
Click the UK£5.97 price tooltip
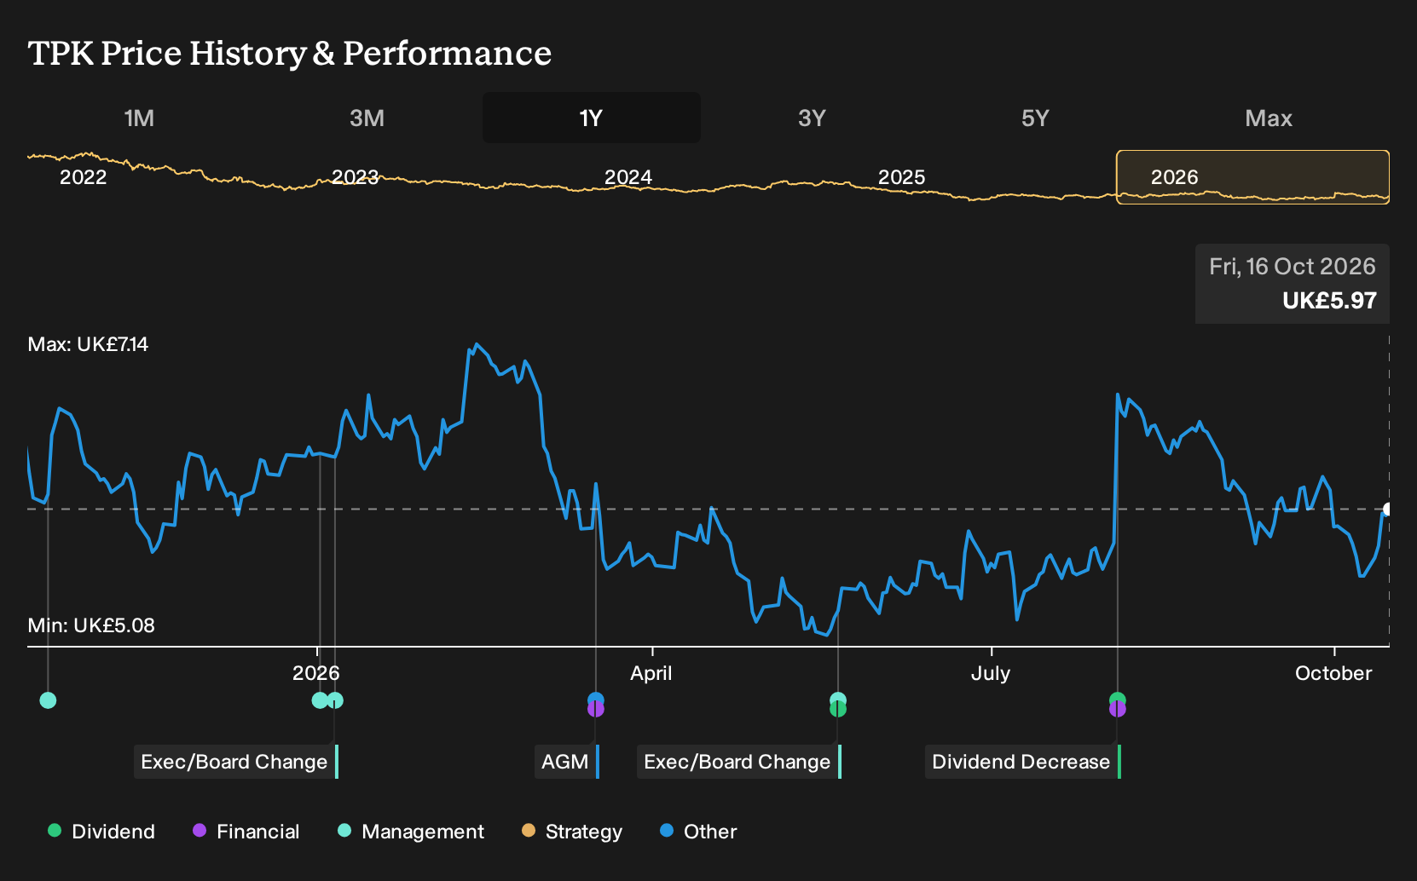pyautogui.click(x=1293, y=284)
